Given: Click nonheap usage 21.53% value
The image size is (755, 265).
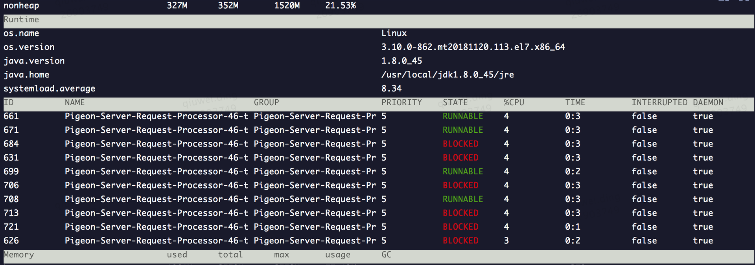Looking at the screenshot, I should click(x=341, y=5).
